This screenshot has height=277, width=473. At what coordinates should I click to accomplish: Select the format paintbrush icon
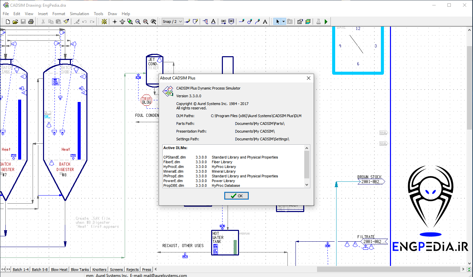pyautogui.click(x=66, y=22)
